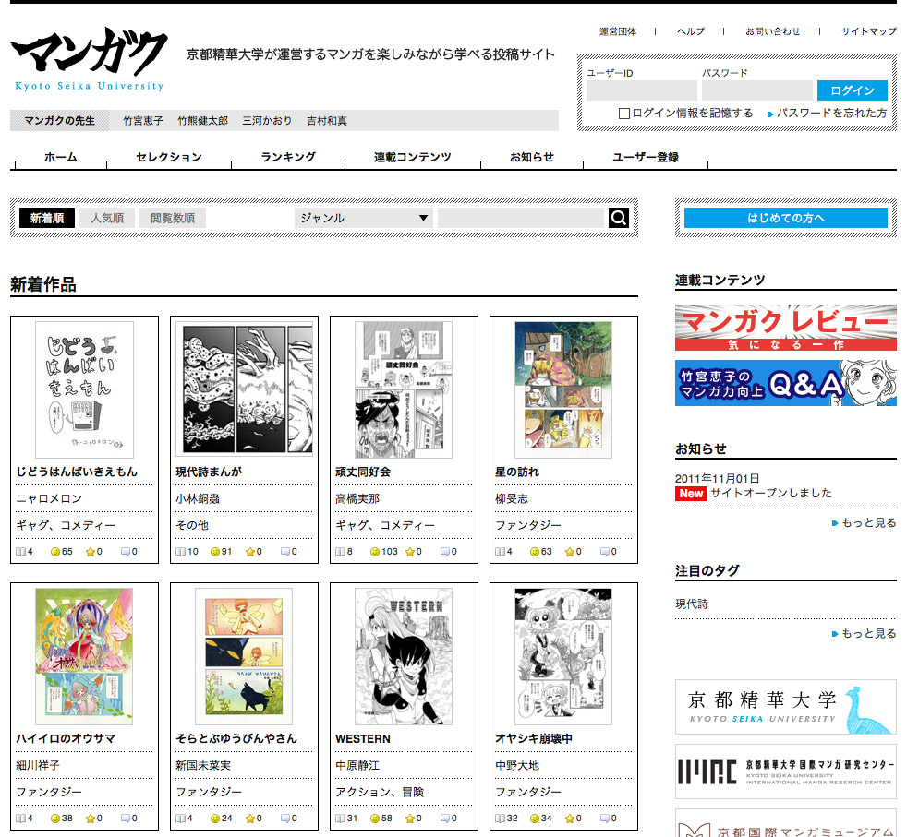
Task: Open the ランキング menu item
Action: [x=288, y=158]
